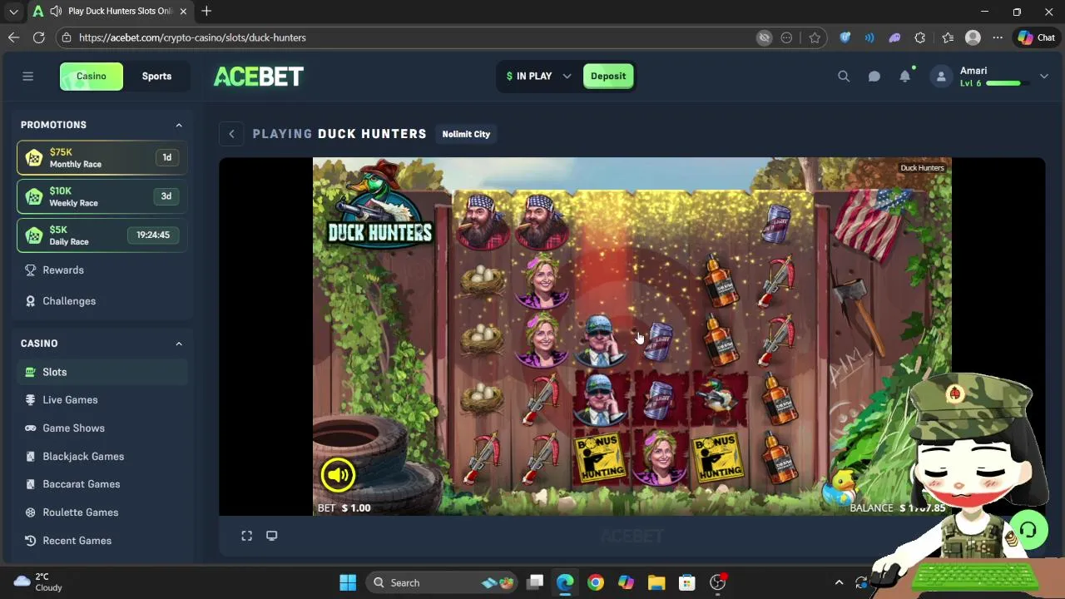
Task: Open Microsoft Store from the taskbar
Action: [x=686, y=583]
